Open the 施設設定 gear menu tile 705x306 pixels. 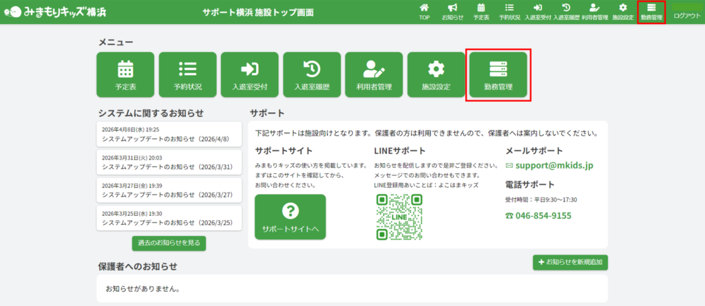[436, 76]
